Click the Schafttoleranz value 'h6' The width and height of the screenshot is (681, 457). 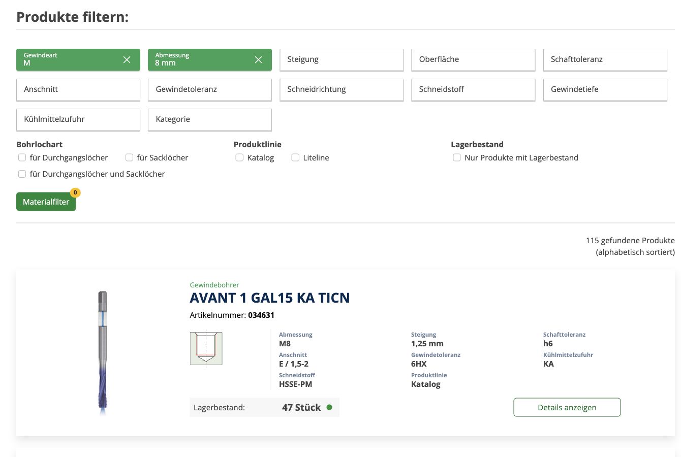548,344
